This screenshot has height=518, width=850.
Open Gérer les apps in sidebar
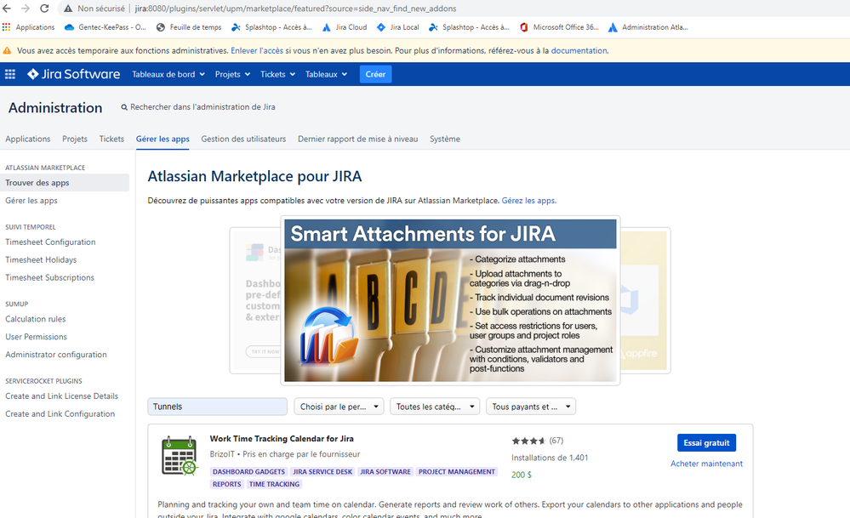[x=31, y=201]
